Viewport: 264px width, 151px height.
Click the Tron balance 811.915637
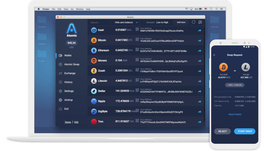click(122, 121)
